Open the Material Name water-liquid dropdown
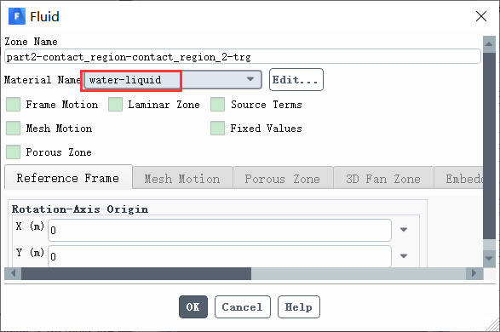500x332 pixels. [173, 80]
